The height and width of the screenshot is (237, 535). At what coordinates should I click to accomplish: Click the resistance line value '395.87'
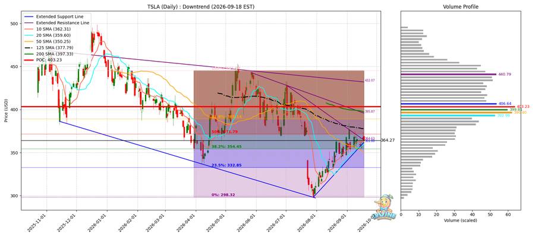coord(370,111)
